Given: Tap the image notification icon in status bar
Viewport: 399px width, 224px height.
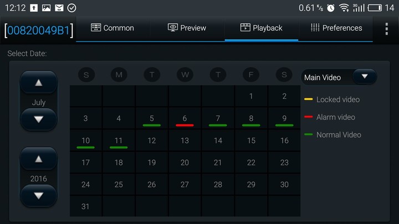Looking at the screenshot, I should click(x=47, y=8).
